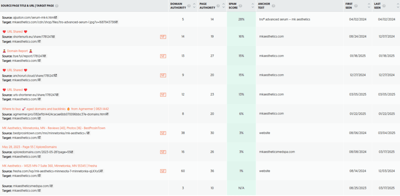Open external link icon after anchorurl.cloud source URL
This screenshot has width=400, height=196.
pos(56,75)
